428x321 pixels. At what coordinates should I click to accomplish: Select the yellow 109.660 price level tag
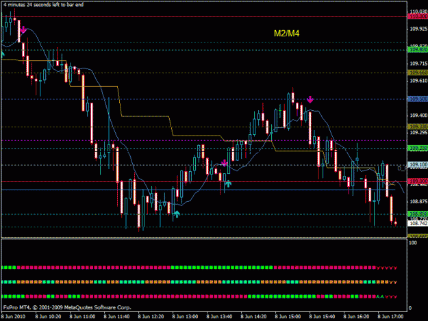(418, 73)
